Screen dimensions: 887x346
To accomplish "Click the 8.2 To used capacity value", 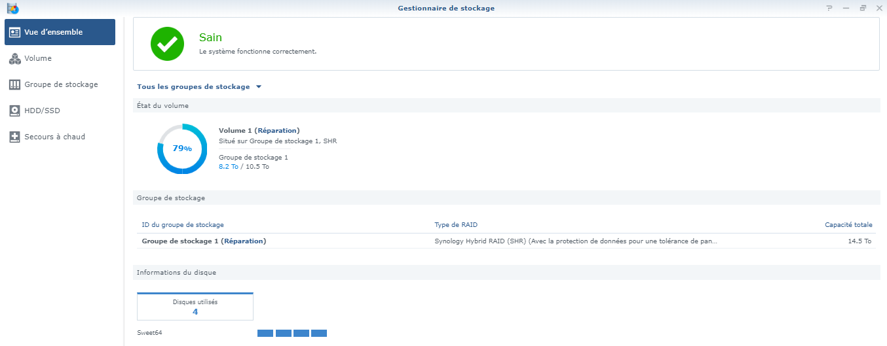I will click(x=228, y=167).
